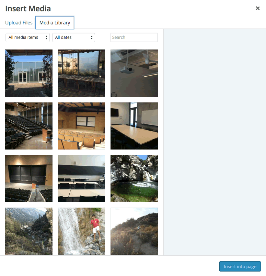Select the wooden-seat auditorium photo

81,126
